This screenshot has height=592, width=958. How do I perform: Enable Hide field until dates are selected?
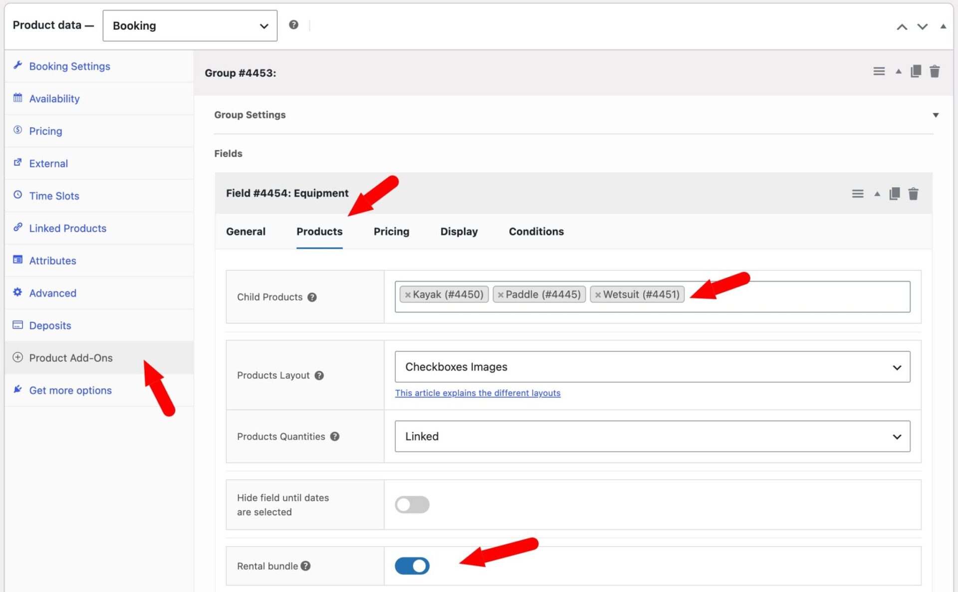tap(412, 505)
